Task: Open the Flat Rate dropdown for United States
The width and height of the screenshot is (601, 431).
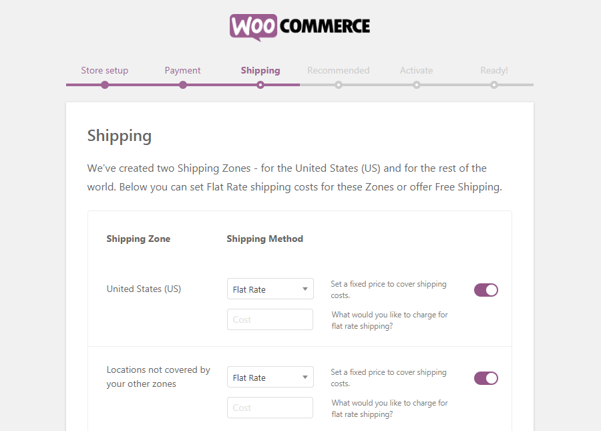Action: tap(270, 289)
